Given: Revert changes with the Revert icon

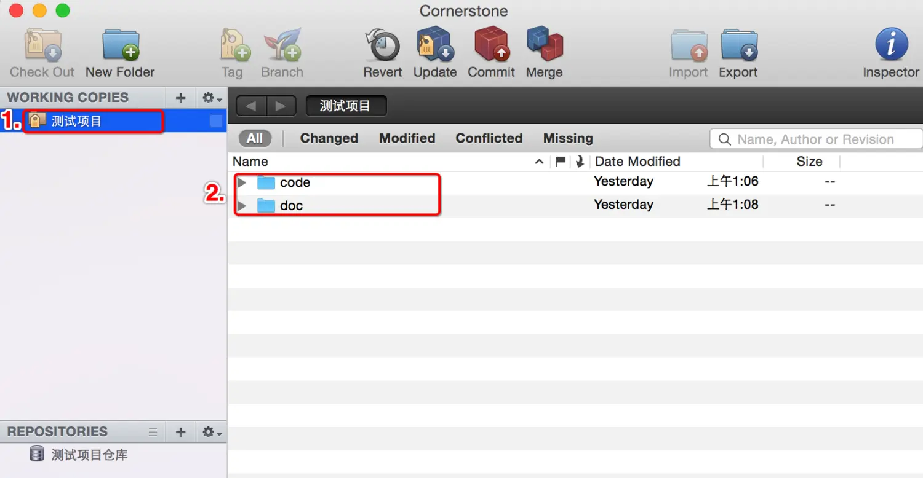Looking at the screenshot, I should [382, 44].
